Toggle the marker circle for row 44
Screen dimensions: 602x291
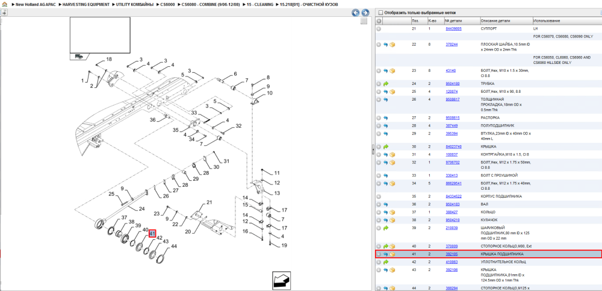[x=379, y=288]
